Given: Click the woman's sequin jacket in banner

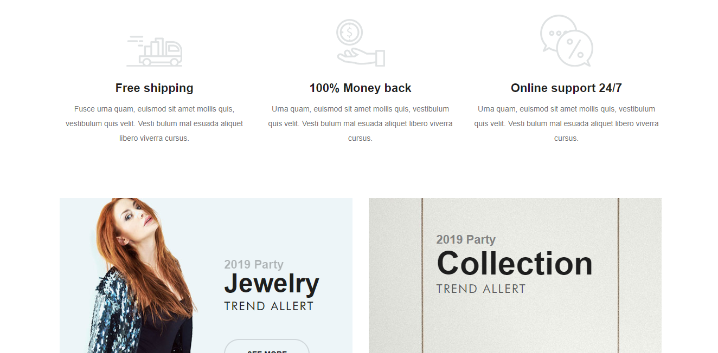Looking at the screenshot, I should (117, 314).
